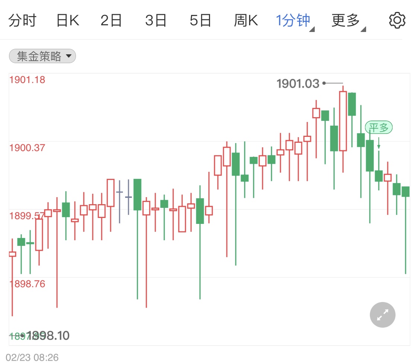Click the 1898.10 low price label
Image resolution: width=419 pixels, height=363 pixels.
tap(48, 336)
